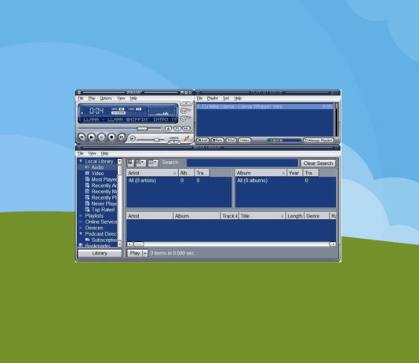Open the config drawer arrow under the volume
Viewport: 419px width, 363px height.
pos(174,141)
